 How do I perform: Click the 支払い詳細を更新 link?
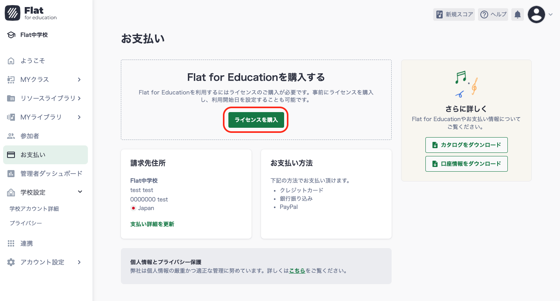pyautogui.click(x=152, y=224)
